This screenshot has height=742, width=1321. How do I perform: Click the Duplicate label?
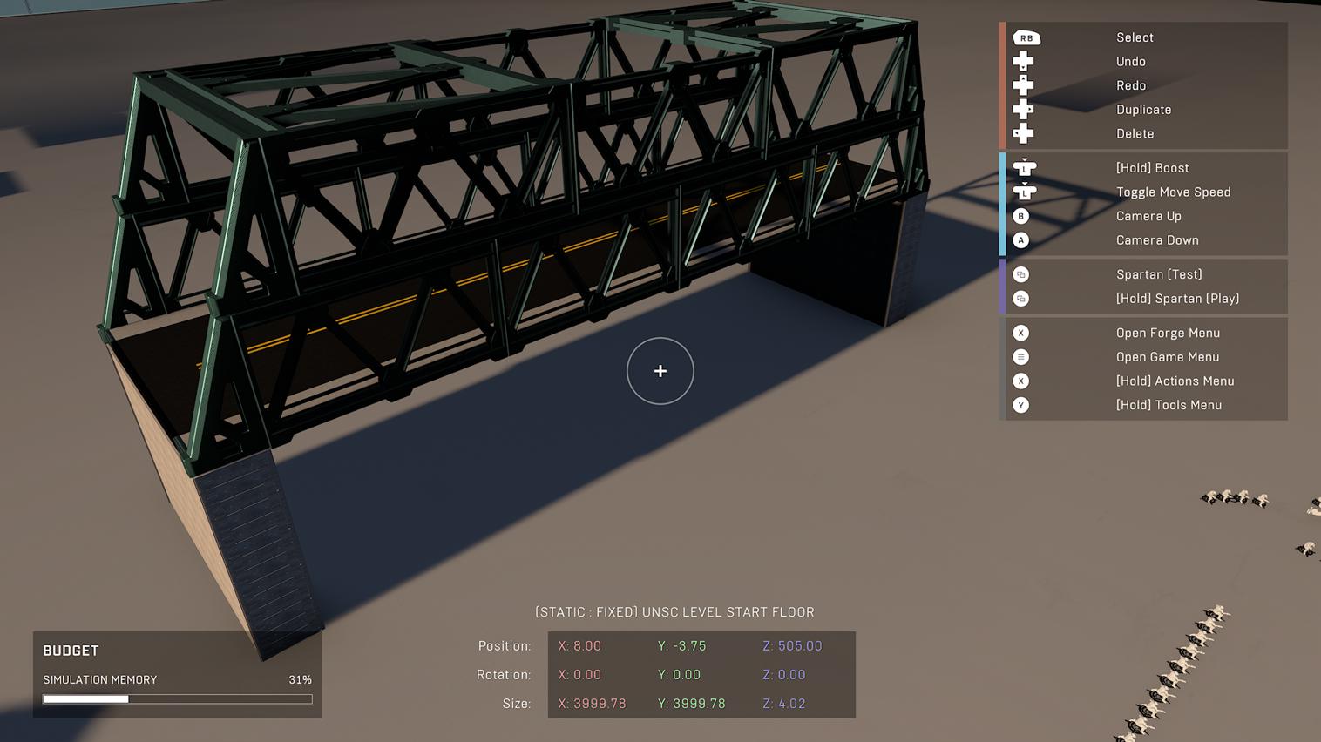tap(1143, 110)
